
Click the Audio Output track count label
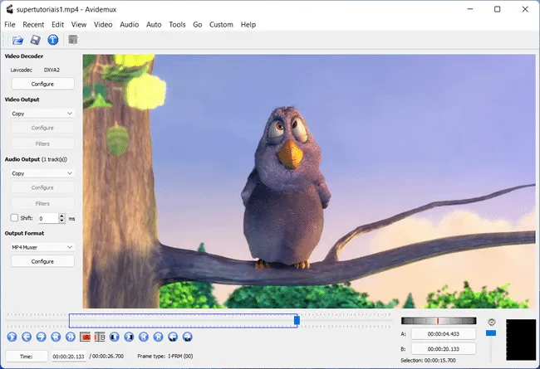click(54, 159)
